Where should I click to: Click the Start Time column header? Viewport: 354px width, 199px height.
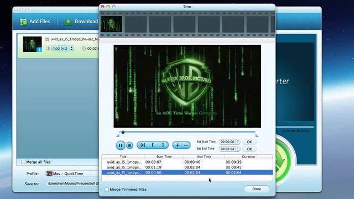[164, 156]
